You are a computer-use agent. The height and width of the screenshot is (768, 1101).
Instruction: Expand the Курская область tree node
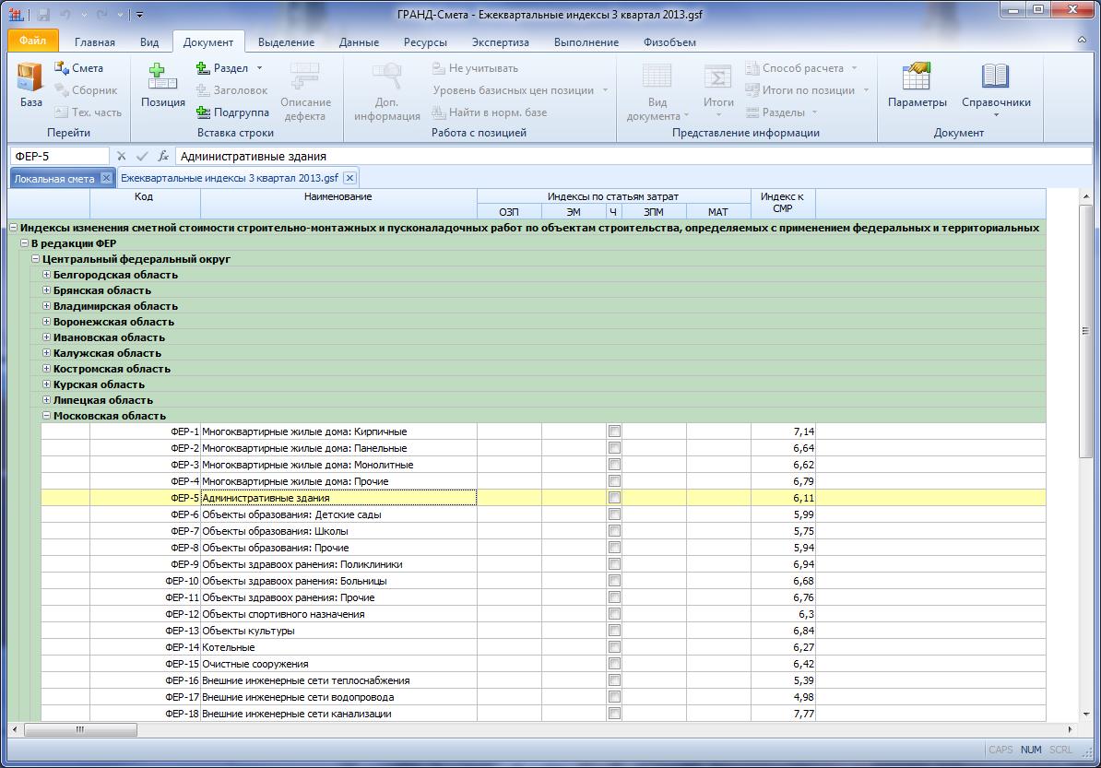47,384
